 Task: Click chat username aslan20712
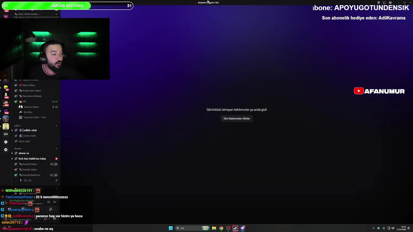click(x=11, y=222)
